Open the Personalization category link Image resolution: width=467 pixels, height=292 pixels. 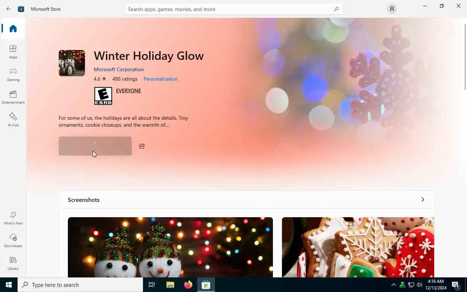(x=161, y=79)
